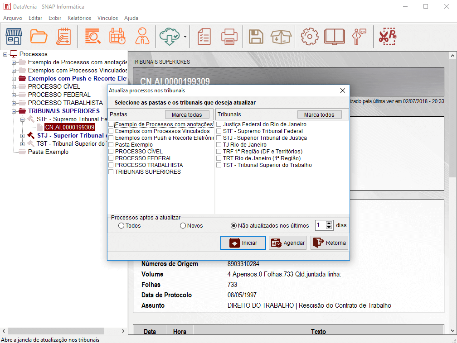Image resolution: width=457 pixels, height=343 pixels.
Task: Open the calendar with clock icon
Action: (117, 36)
